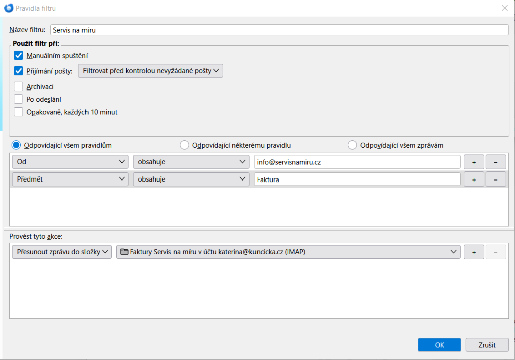515x360 pixels.
Task: Uncheck the Manuálním spuštění checkbox
Action: tap(19, 56)
